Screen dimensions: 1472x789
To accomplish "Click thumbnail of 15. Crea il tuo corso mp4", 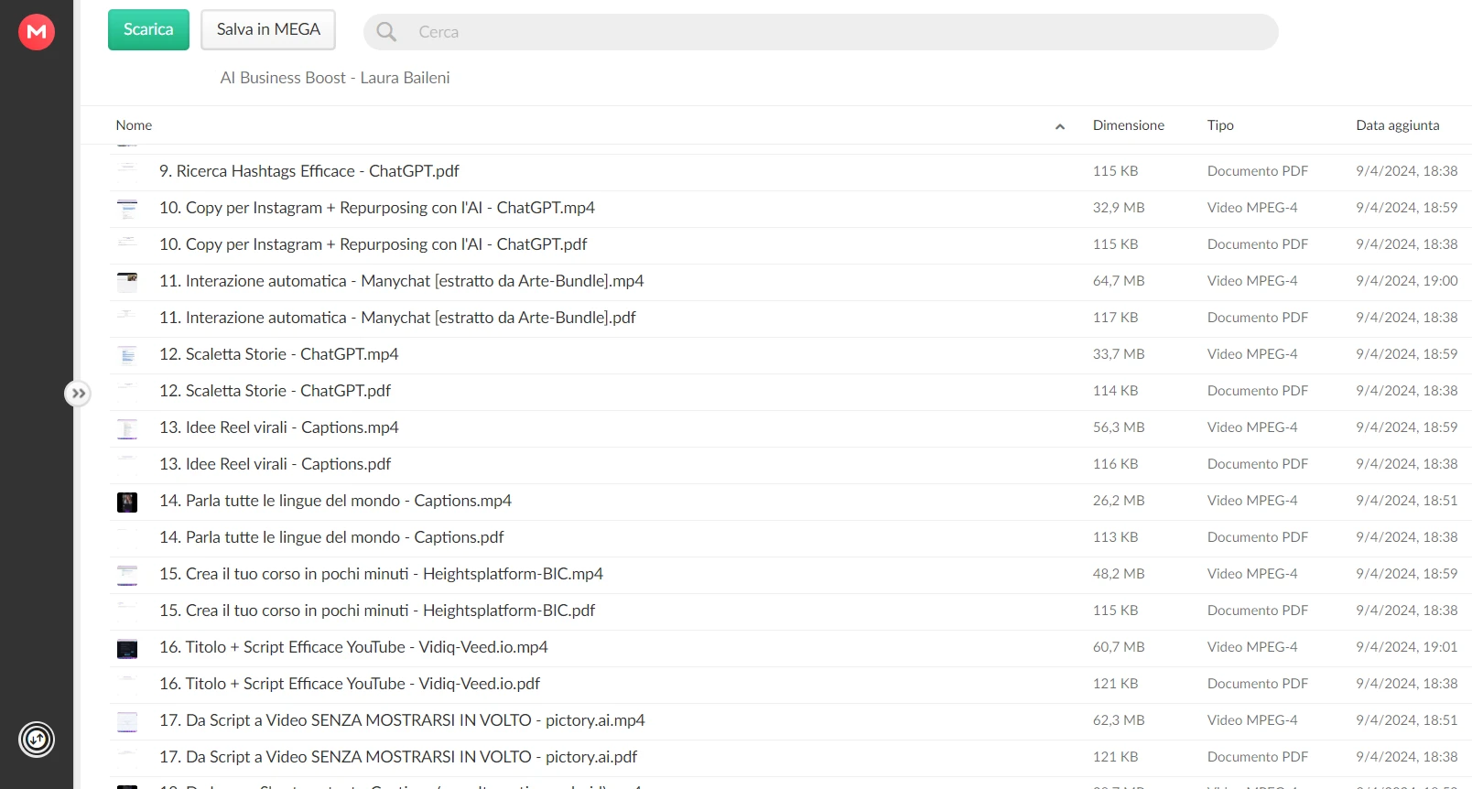I will (127, 575).
